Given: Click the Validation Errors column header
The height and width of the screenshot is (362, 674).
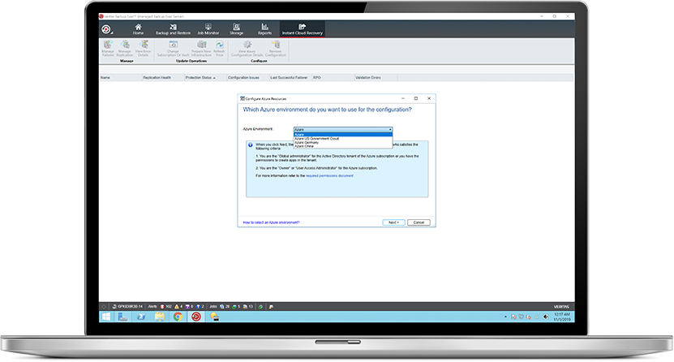Looking at the screenshot, I should point(376,78).
